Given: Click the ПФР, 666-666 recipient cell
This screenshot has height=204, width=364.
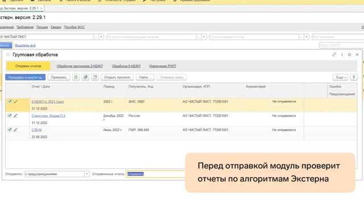Looking at the screenshot, I should pos(139,130).
